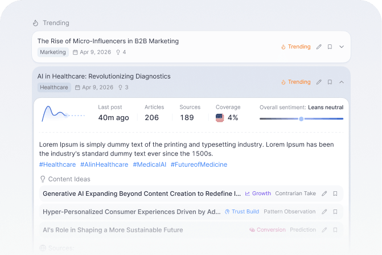The image size is (382, 255).
Task: Click the US flag coverage icon
Action: click(220, 118)
